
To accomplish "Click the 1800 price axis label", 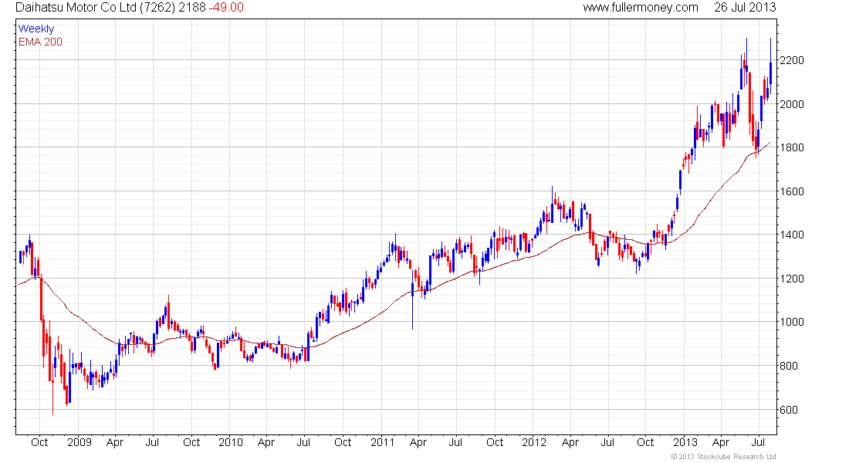I will pyautogui.click(x=795, y=147).
